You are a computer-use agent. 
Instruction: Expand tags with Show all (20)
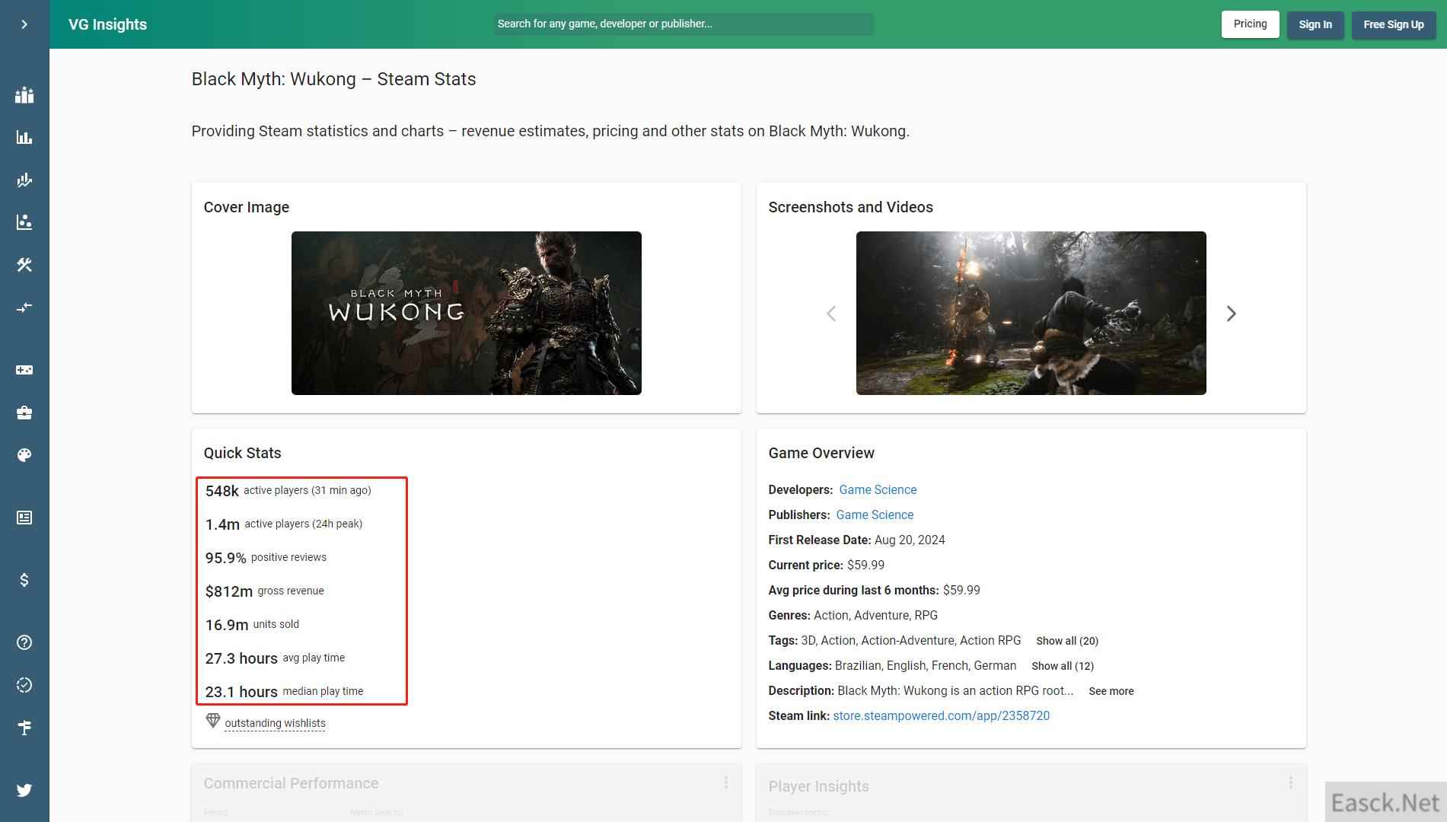[x=1067, y=641]
